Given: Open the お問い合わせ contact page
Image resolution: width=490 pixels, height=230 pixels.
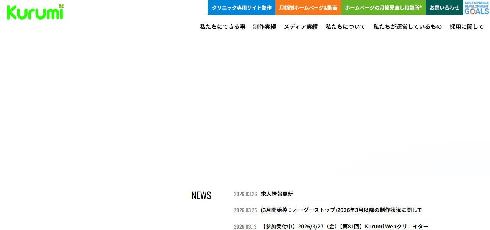Looking at the screenshot, I should pos(444,7).
